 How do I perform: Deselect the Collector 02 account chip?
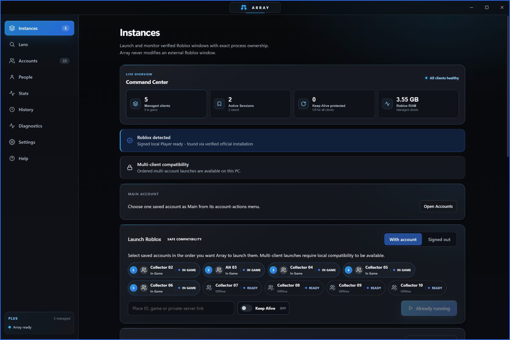coord(164,270)
